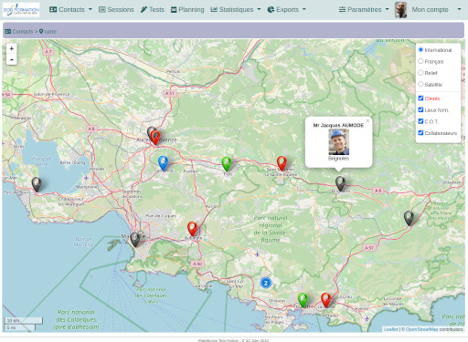Click the red marker at Aix-en-Provence
This screenshot has height=342, width=468.
coord(155,138)
